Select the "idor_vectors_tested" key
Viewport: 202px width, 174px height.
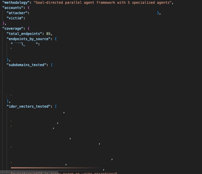29,106
